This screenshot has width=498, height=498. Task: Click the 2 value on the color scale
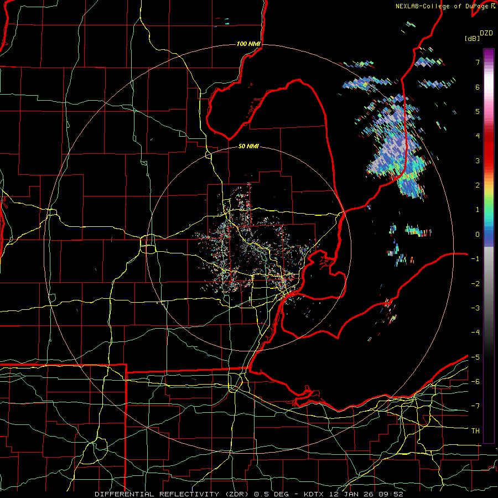(x=478, y=185)
